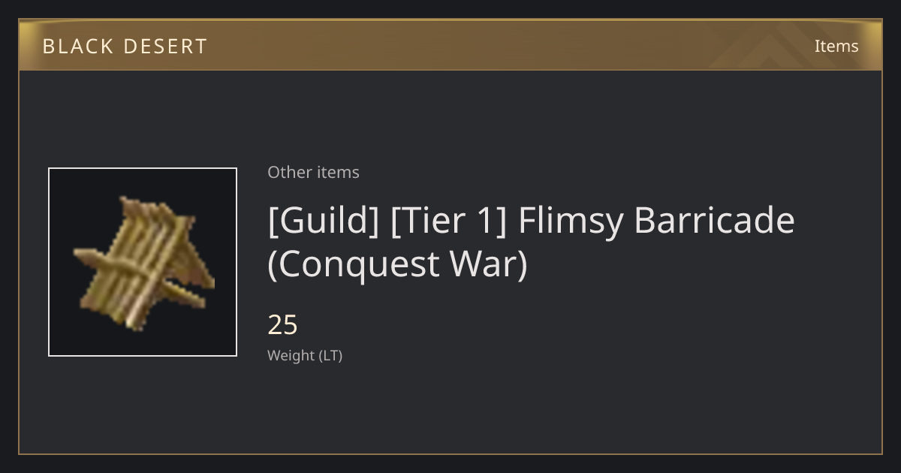The height and width of the screenshot is (473, 901).
Task: Click the word Other in category label
Action: pos(289,172)
